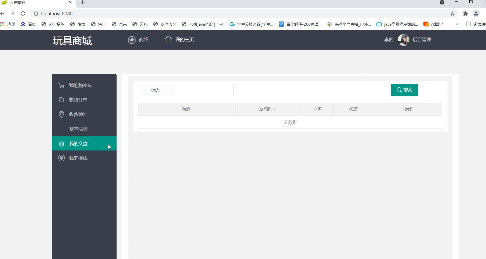Open the 70套java毕设 bookmark
The width and height of the screenshot is (486, 259).
click(x=203, y=24)
